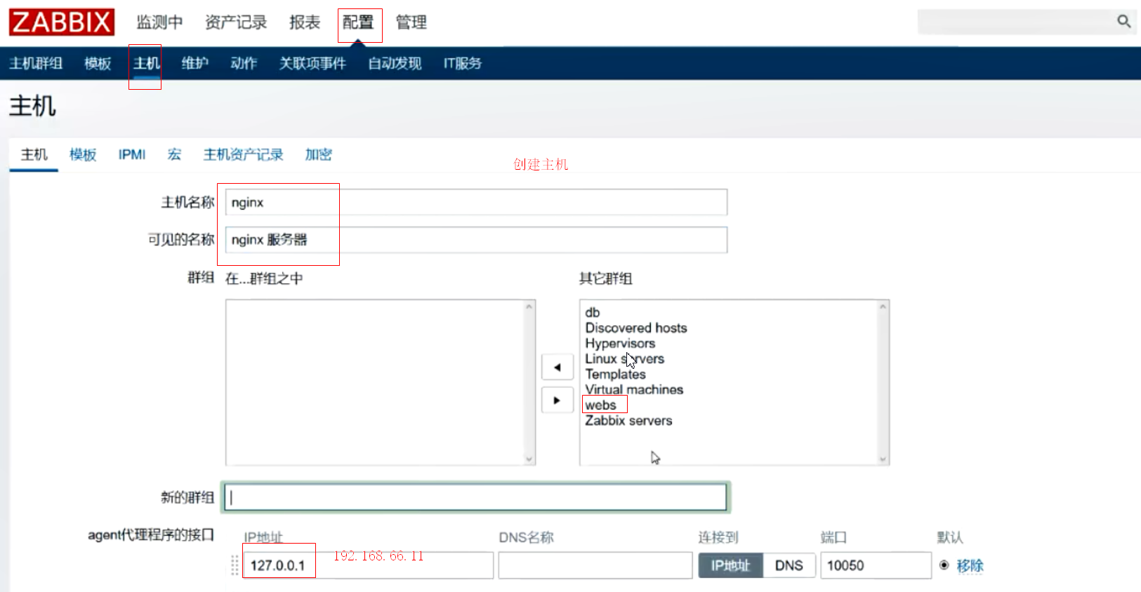
Task: Go to 关联项事件 submenu
Action: 312,63
